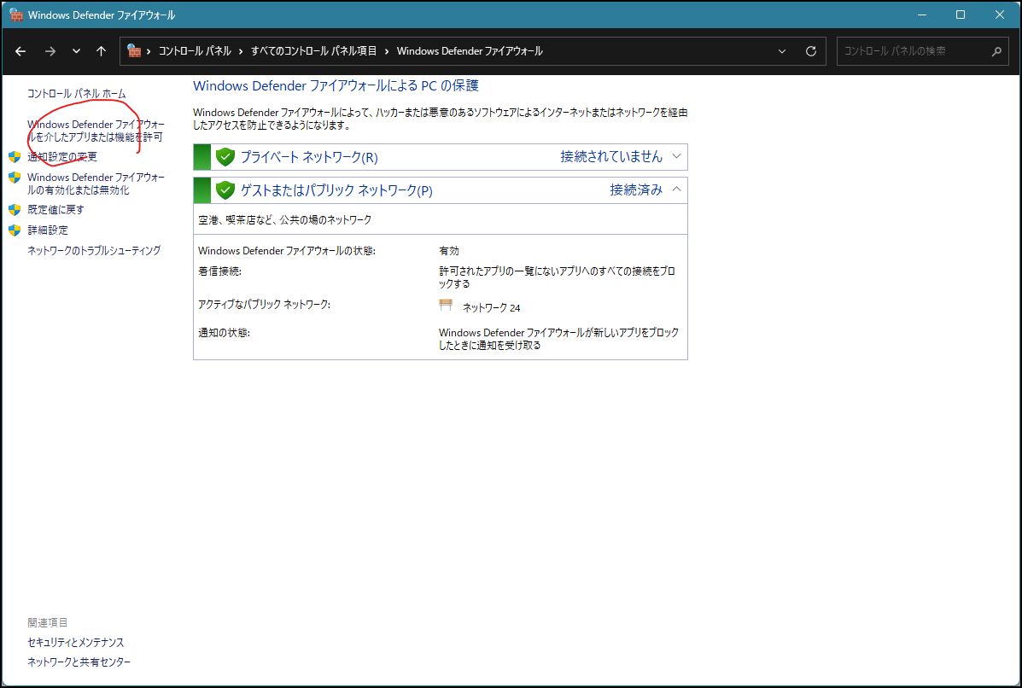The height and width of the screenshot is (688, 1022).
Task: Click the title bar firewall app icon
Action: (x=16, y=15)
